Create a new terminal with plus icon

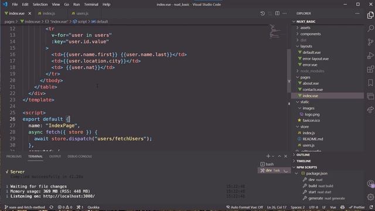pos(268,156)
